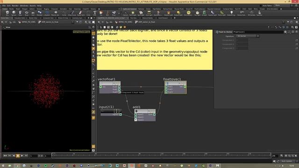Select the Spray Paint shelf tool
299x168 pixels.
[x=80, y=13]
